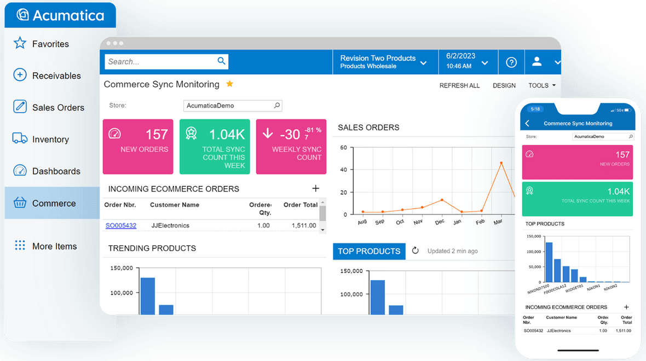646x361 pixels.
Task: Click DESIGN button
Action: 504,85
